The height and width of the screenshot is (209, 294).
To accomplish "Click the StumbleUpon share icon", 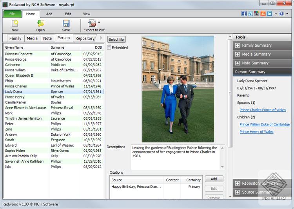I will coord(263,14).
